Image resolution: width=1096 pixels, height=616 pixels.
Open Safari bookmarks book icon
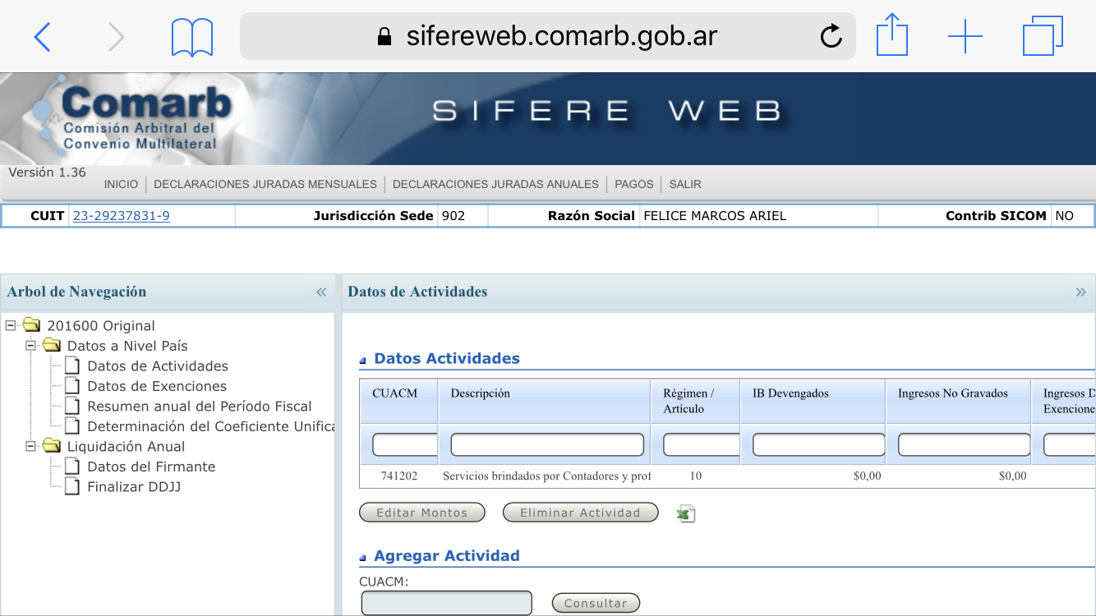191,38
